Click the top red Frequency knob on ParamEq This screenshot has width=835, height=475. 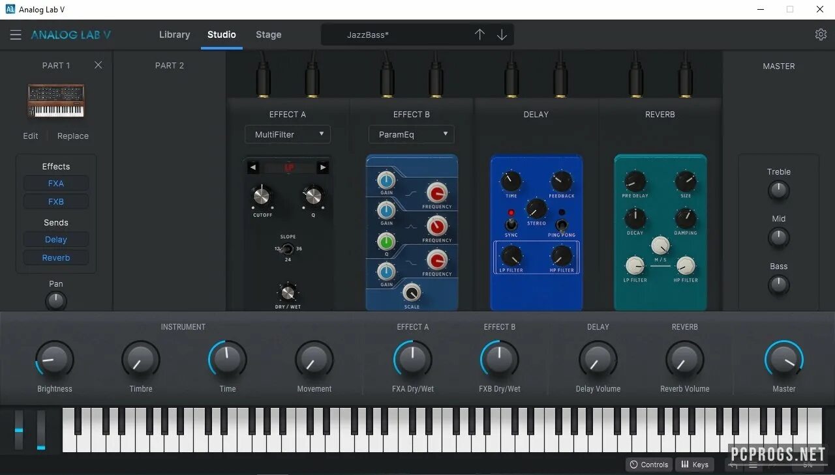tap(436, 193)
